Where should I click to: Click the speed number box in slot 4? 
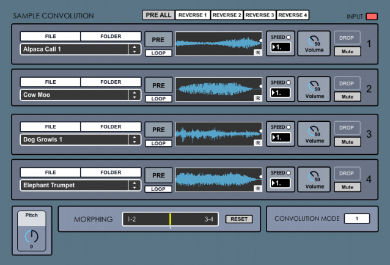(281, 183)
